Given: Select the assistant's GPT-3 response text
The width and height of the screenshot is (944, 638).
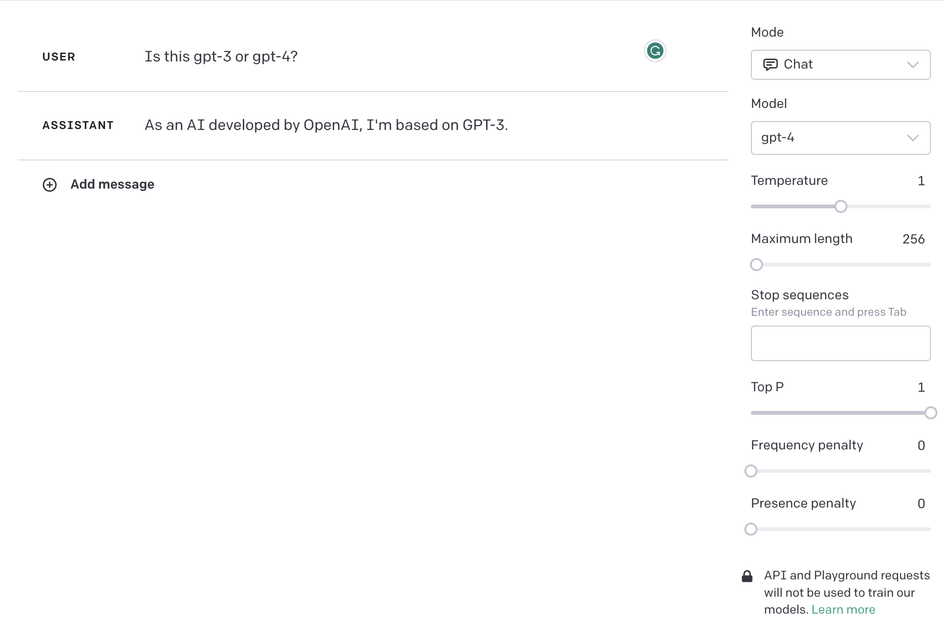Looking at the screenshot, I should (326, 125).
